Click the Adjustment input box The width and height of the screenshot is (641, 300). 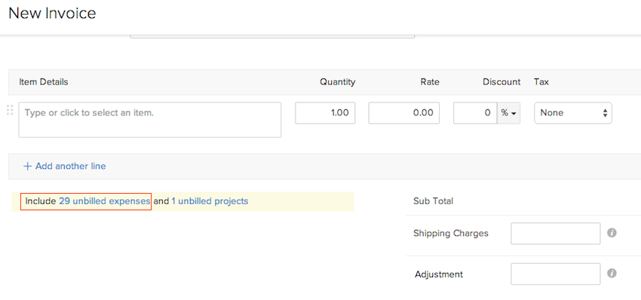coord(556,274)
